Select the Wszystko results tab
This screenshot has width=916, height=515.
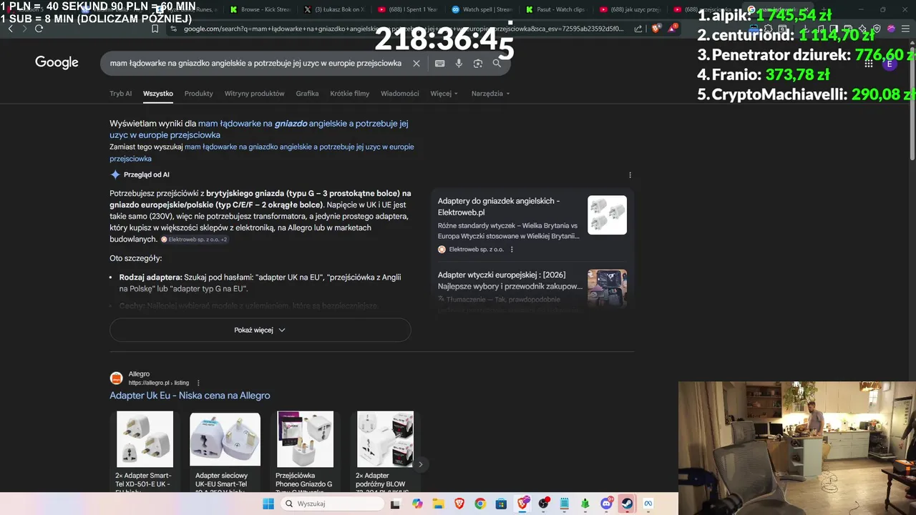[158, 94]
